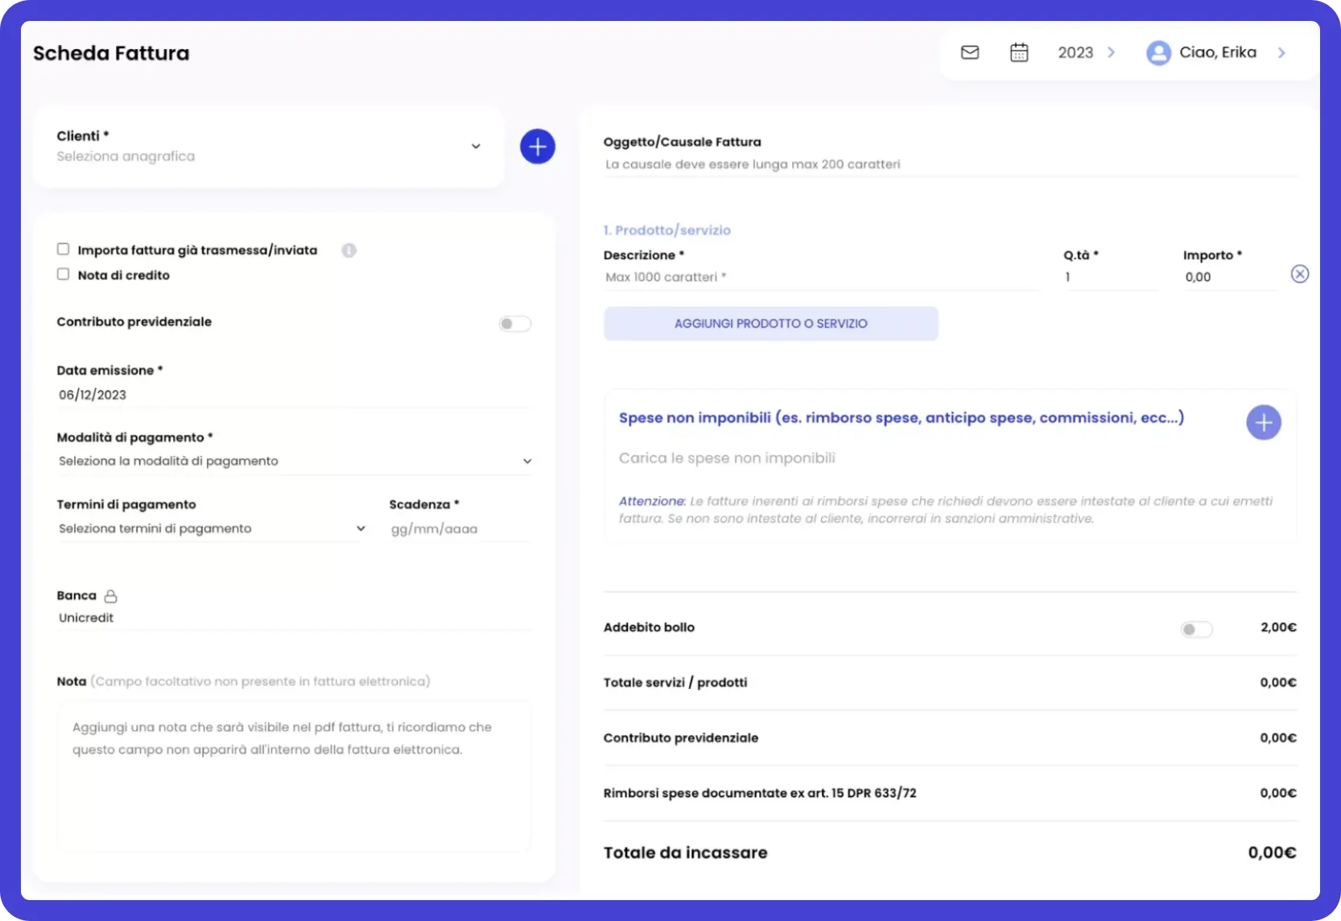The width and height of the screenshot is (1341, 921).
Task: Click Aggiungi Prodotto o Servizio button
Action: click(x=770, y=324)
